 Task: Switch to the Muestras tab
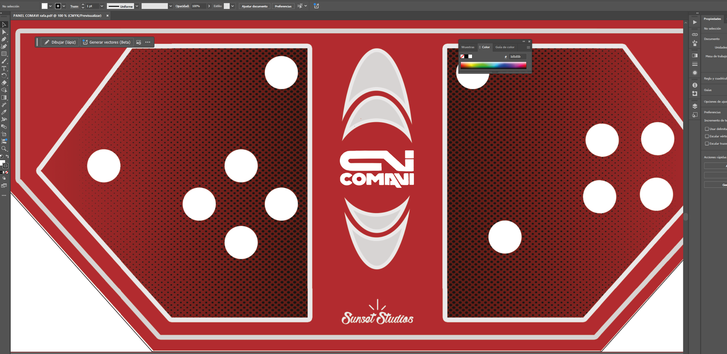tap(468, 47)
